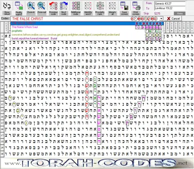This screenshot has width=194, height=169.
Task: Go to the Previous code icon
Action: click(x=53, y=6)
